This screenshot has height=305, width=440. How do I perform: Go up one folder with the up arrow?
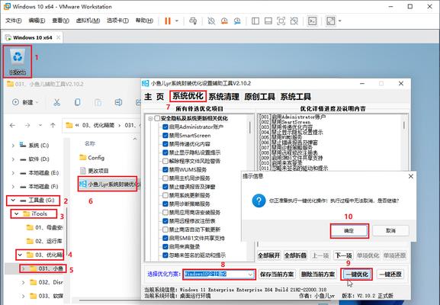53,125
